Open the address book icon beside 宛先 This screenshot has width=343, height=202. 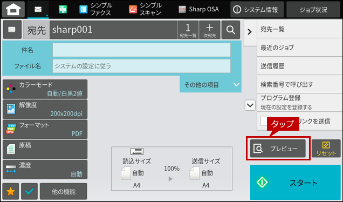(x=12, y=30)
